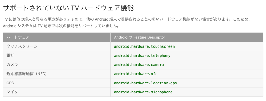Click the android.hardware.touchscreen code text
Image resolution: width=266 pixels, height=101 pixels.
click(x=144, y=46)
